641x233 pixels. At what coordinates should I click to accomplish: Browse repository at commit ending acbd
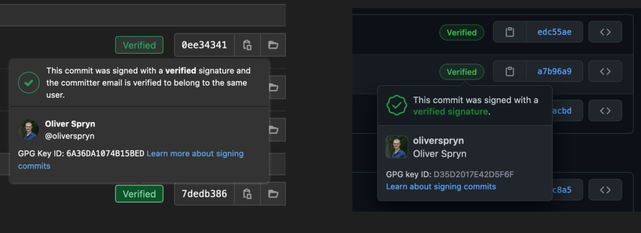605,111
